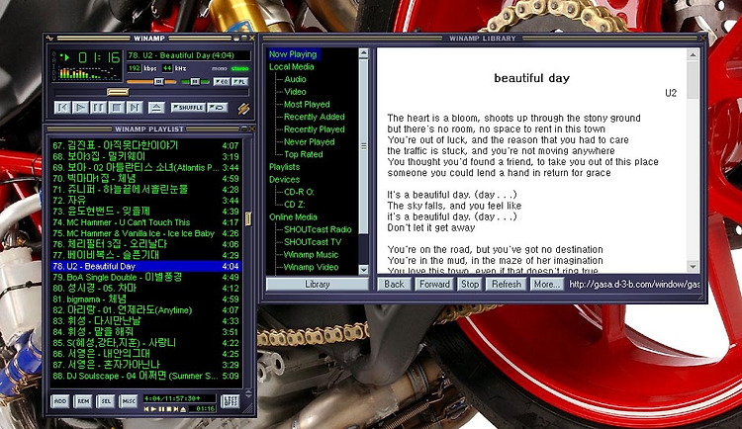The image size is (742, 429).
Task: Click the Back browser button
Action: [394, 285]
